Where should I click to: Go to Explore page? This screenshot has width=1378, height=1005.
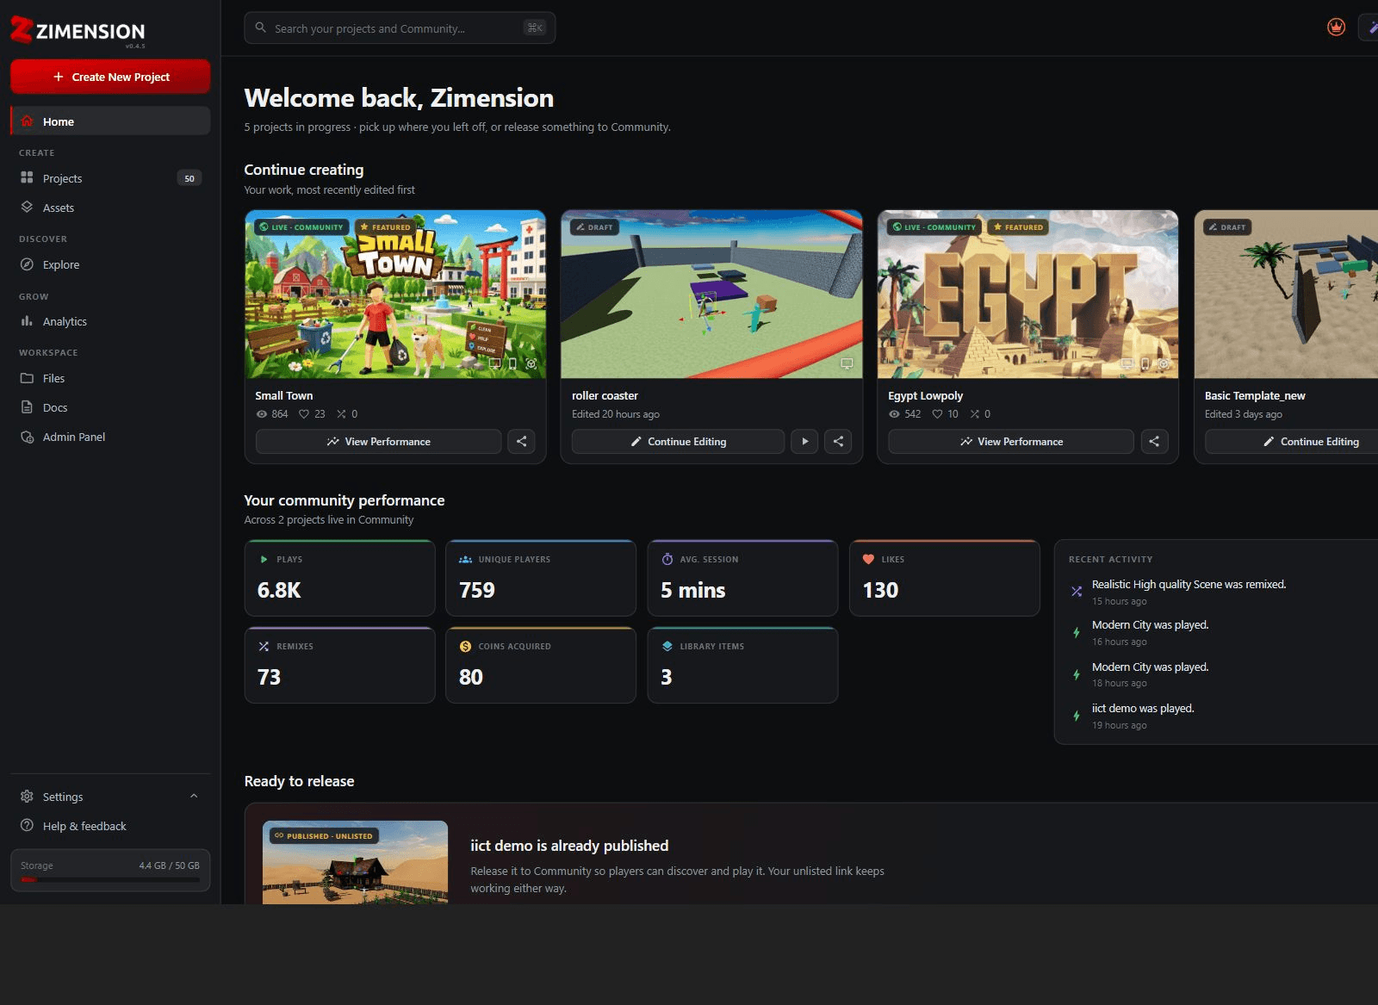click(110, 264)
